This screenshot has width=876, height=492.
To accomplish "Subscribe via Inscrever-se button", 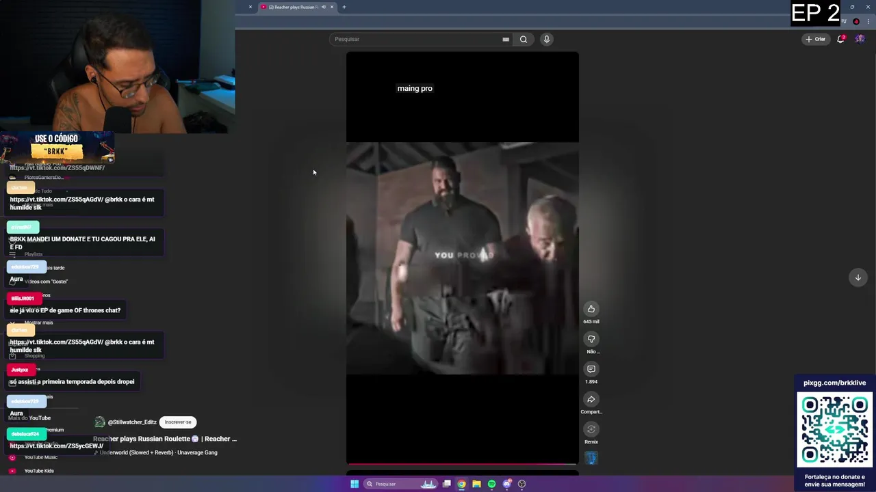I will (178, 422).
